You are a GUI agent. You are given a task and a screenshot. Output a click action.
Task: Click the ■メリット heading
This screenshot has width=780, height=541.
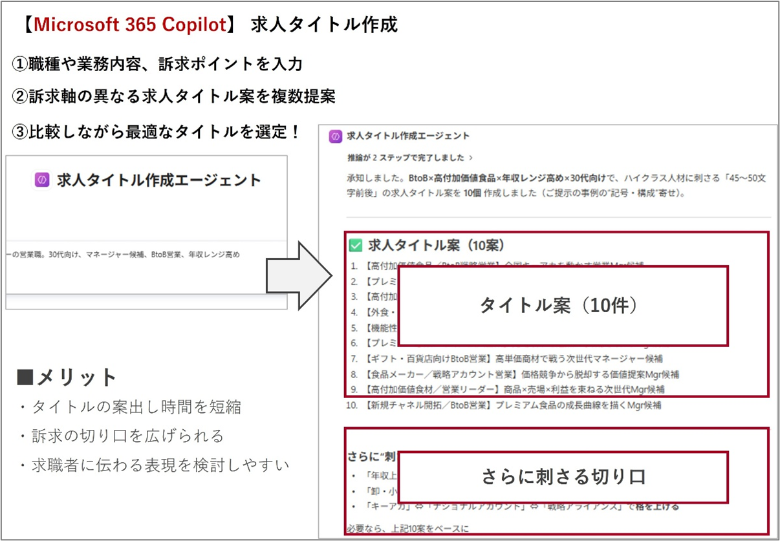tap(67, 377)
